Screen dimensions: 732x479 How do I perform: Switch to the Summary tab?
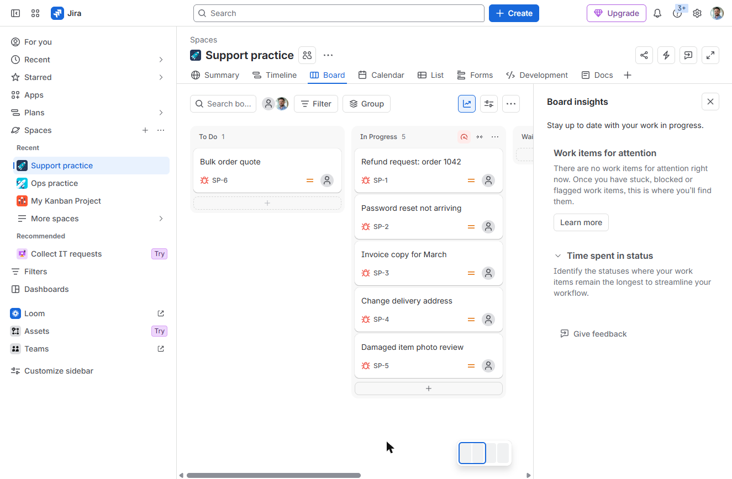pyautogui.click(x=215, y=75)
